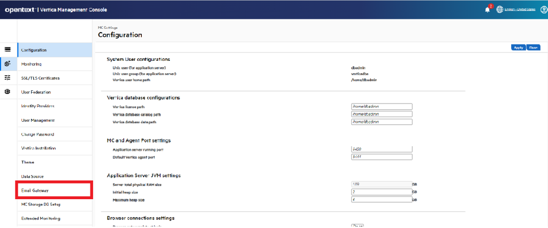Open the settings gear icon in left rail
The height and width of the screenshot is (228, 548).
tap(7, 64)
